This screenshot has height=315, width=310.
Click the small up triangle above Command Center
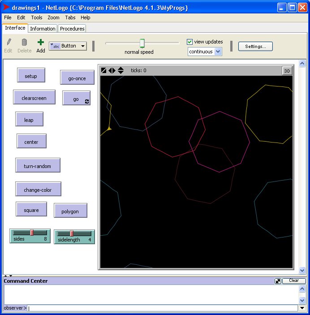[6, 276]
